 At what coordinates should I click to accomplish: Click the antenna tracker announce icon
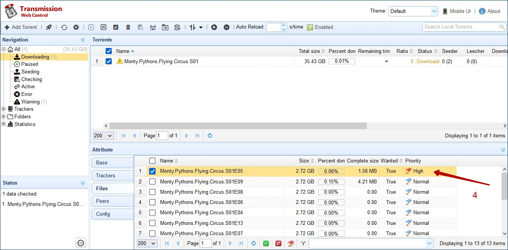(x=153, y=27)
